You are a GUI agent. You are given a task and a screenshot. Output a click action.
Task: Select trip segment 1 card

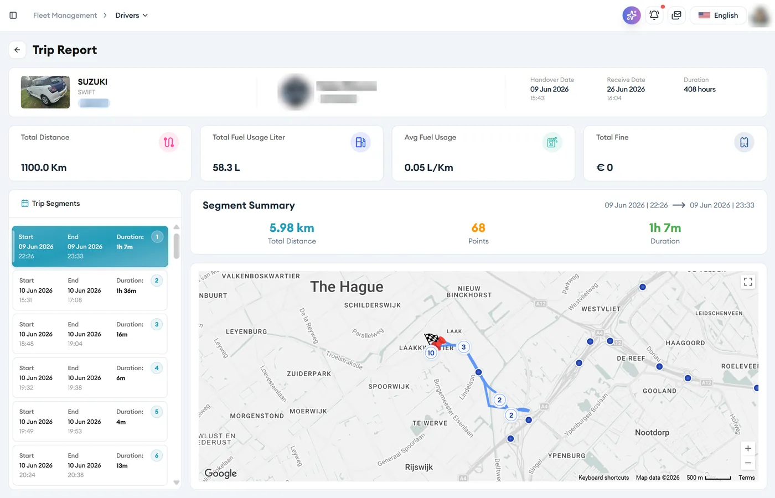point(90,247)
